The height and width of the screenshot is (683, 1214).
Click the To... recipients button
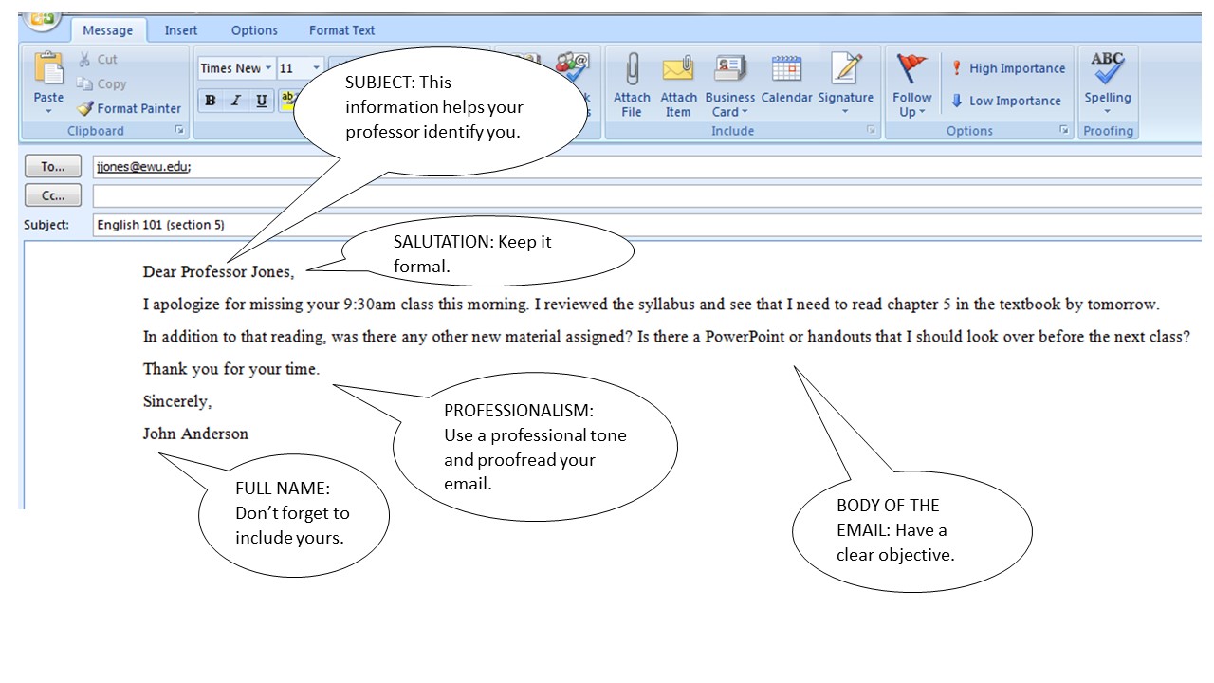point(52,166)
